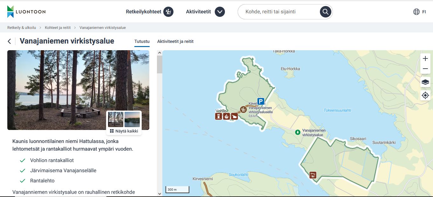Screen dimensions: 433x197
Task: Click the Retkeilykohteet menu label
Action: [144, 12]
